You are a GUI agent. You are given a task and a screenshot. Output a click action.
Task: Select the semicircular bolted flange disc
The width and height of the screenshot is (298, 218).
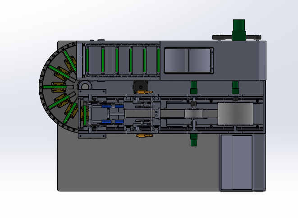click(58, 87)
